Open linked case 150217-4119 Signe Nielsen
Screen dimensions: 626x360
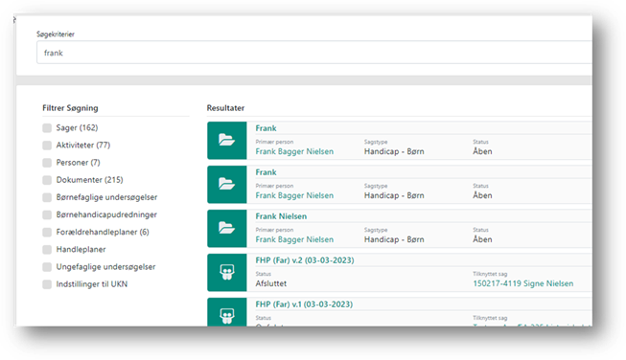(523, 283)
